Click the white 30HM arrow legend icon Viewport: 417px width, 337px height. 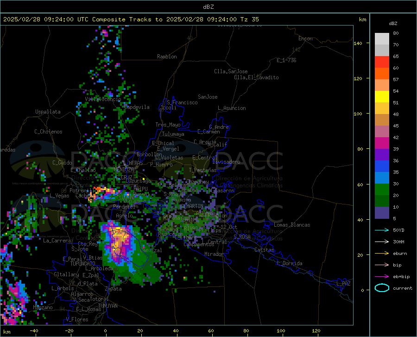382,242
